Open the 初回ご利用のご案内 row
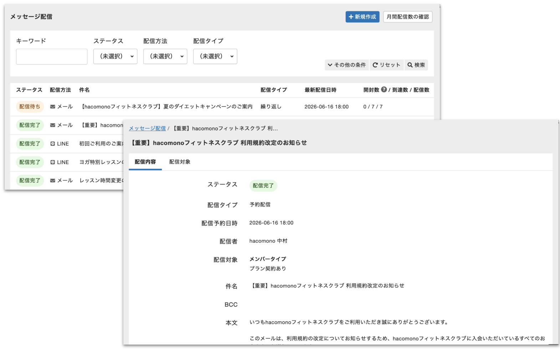This screenshot has width=560, height=349. (x=101, y=144)
